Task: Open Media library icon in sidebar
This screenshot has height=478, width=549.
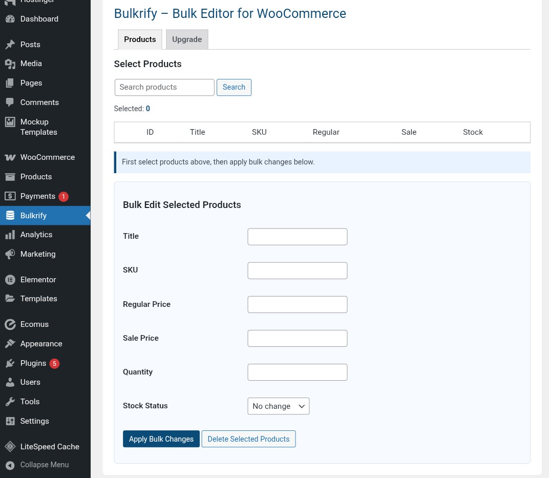Action: pyautogui.click(x=10, y=64)
